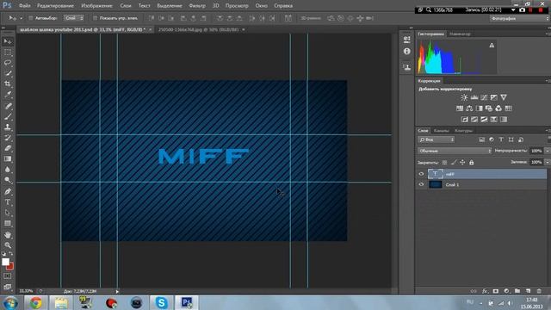Hide the miFF text layer
Screen dimensions: 551x310
(x=421, y=174)
